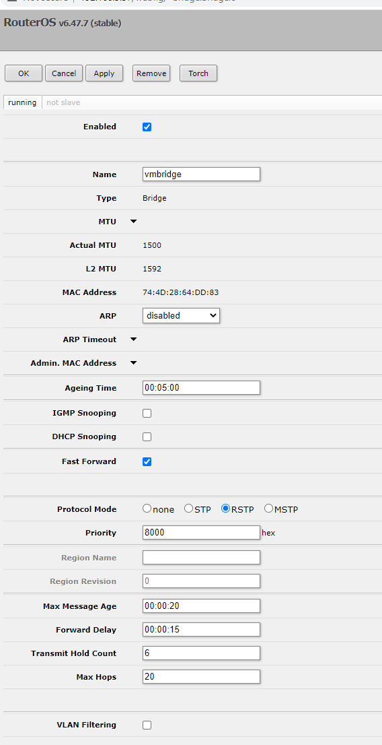Focus the Priority hex input field

[x=201, y=533]
